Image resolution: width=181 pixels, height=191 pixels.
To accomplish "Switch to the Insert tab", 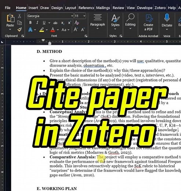I will tap(33, 8).
